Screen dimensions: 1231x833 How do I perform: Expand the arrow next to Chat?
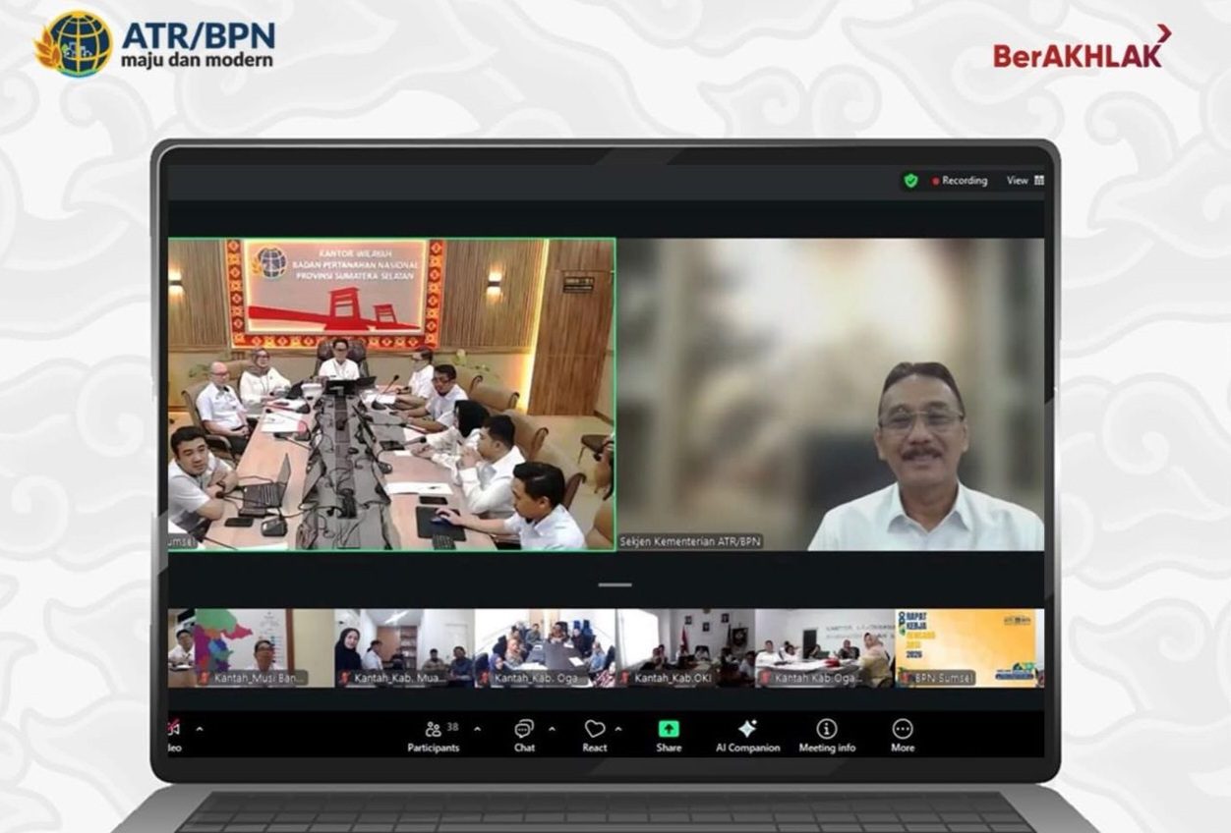coord(551,730)
